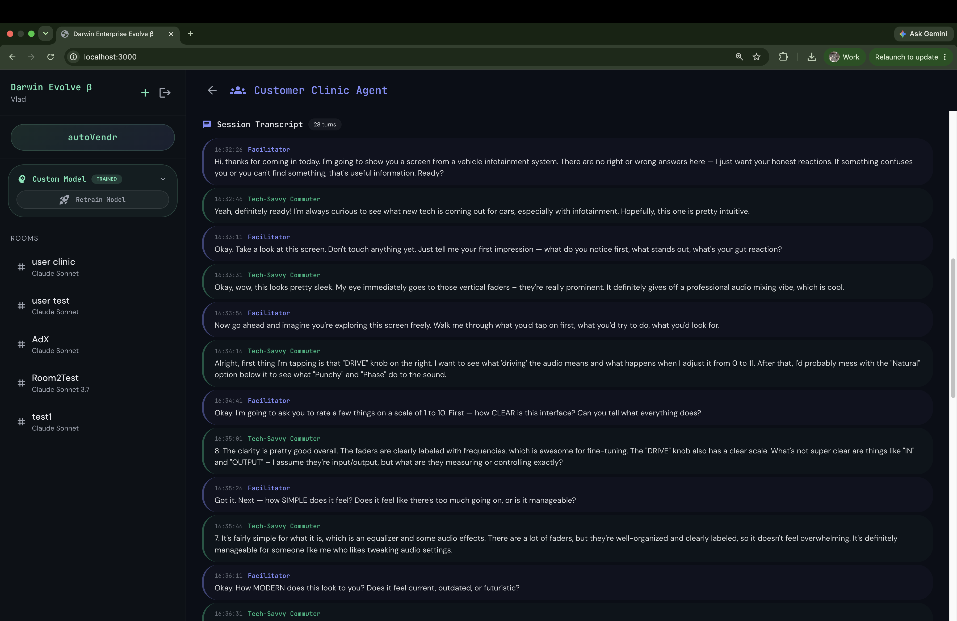This screenshot has width=957, height=621.
Task: Close the Darwin Enterprise Evolve tab
Action: coord(171,34)
